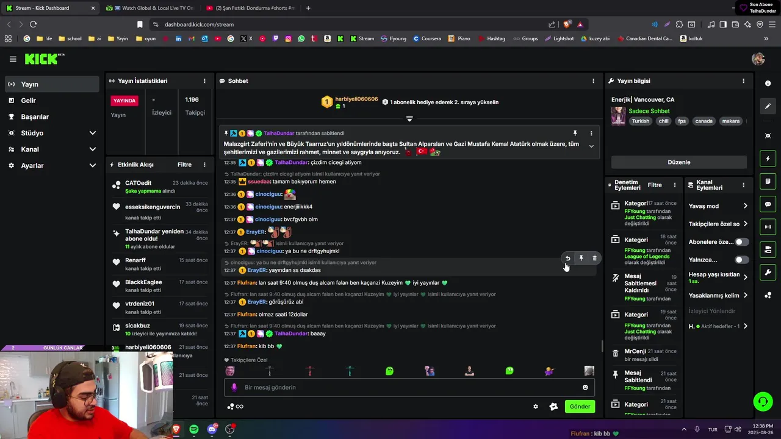Open Aktif hedefler row arrow
This screenshot has height=439, width=781.
coord(745,326)
